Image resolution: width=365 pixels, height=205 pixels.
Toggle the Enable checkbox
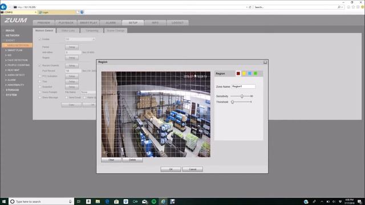39,39
